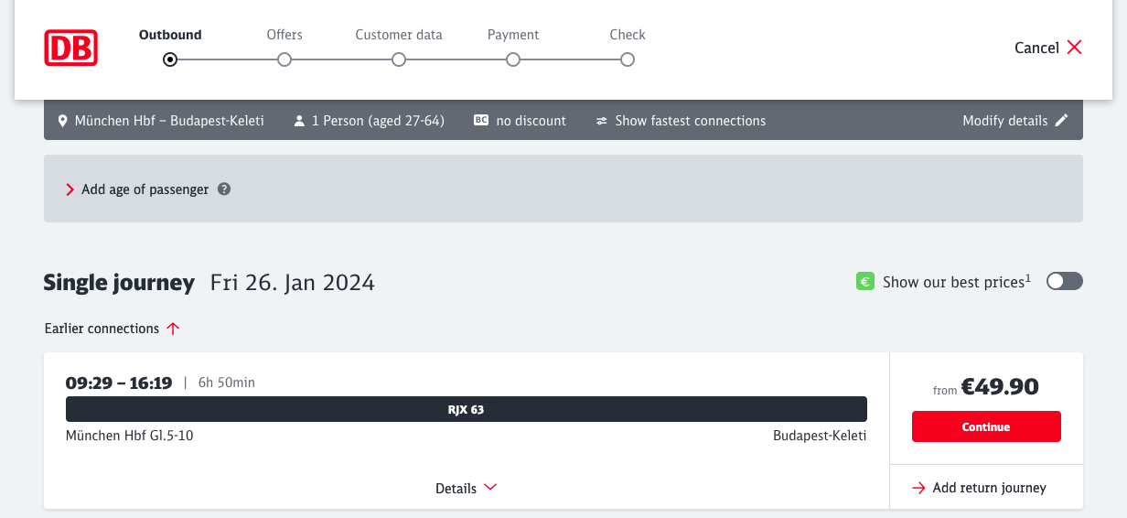Image resolution: width=1127 pixels, height=518 pixels.
Task: Click the help question mark icon
Action: pos(224,189)
